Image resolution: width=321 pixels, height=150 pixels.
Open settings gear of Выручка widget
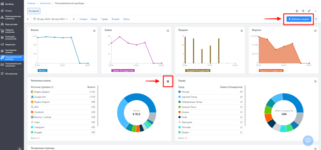(315, 31)
